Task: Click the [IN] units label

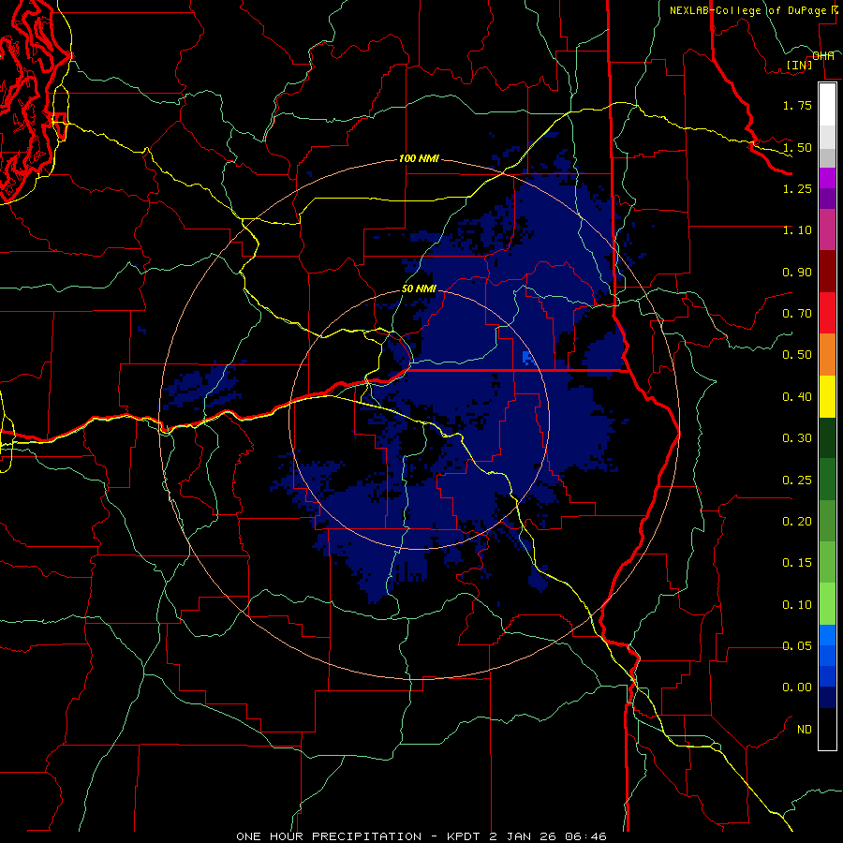Action: coord(799,65)
